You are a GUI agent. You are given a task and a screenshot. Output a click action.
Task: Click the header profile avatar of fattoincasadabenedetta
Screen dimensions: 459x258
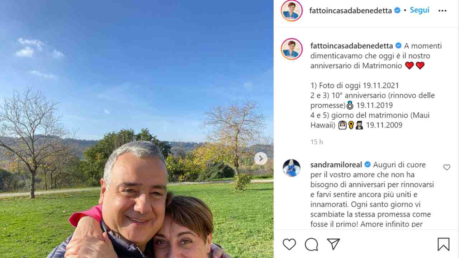[x=292, y=11]
